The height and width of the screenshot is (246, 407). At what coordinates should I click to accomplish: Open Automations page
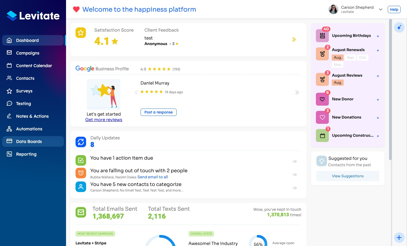33,129
